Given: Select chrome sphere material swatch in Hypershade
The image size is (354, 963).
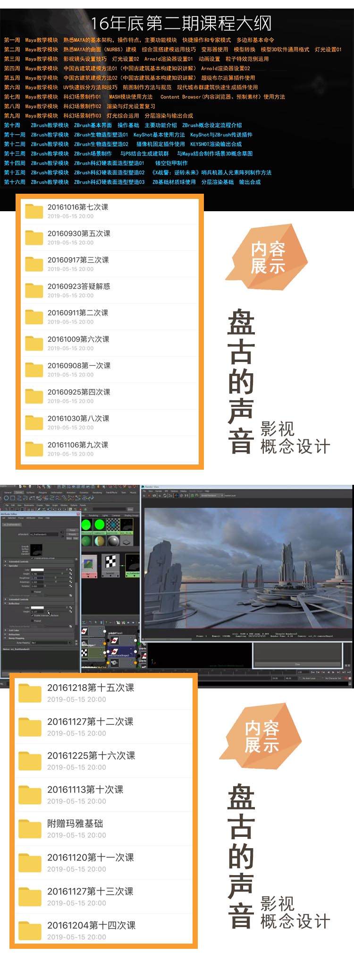Looking at the screenshot, I should pos(113,541).
